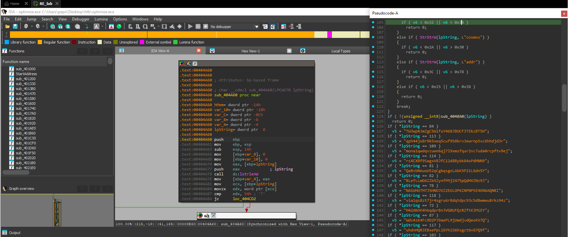Open the dropdown arrow next to A icon

(102, 26)
